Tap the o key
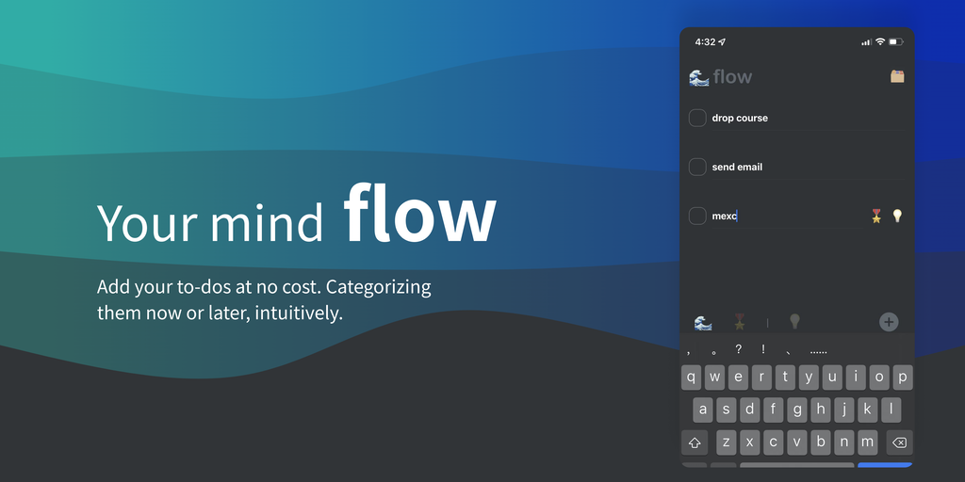This screenshot has height=482, width=965. click(879, 378)
